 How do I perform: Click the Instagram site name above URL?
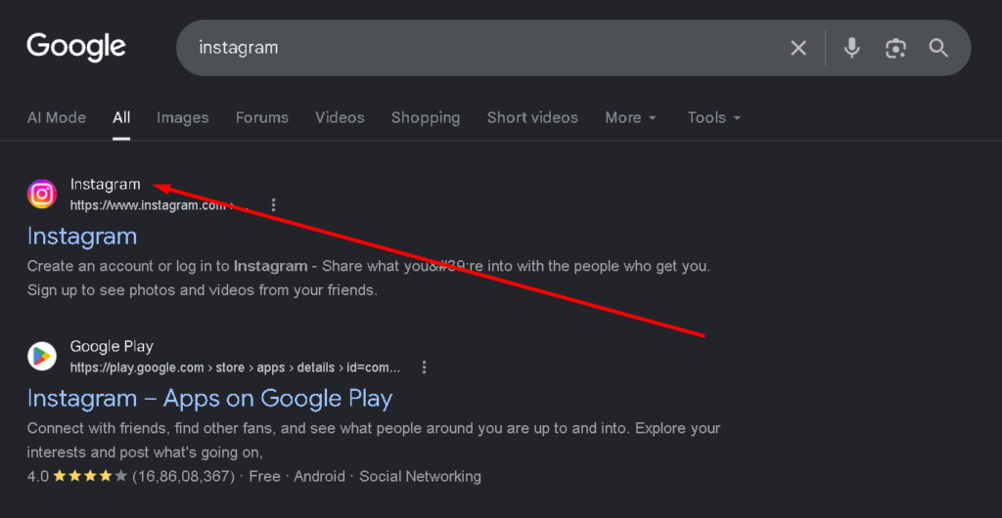point(105,185)
